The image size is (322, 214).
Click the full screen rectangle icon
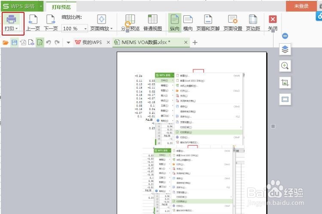point(285,100)
